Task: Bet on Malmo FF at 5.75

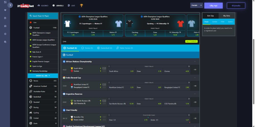Action: [x=113, y=34]
